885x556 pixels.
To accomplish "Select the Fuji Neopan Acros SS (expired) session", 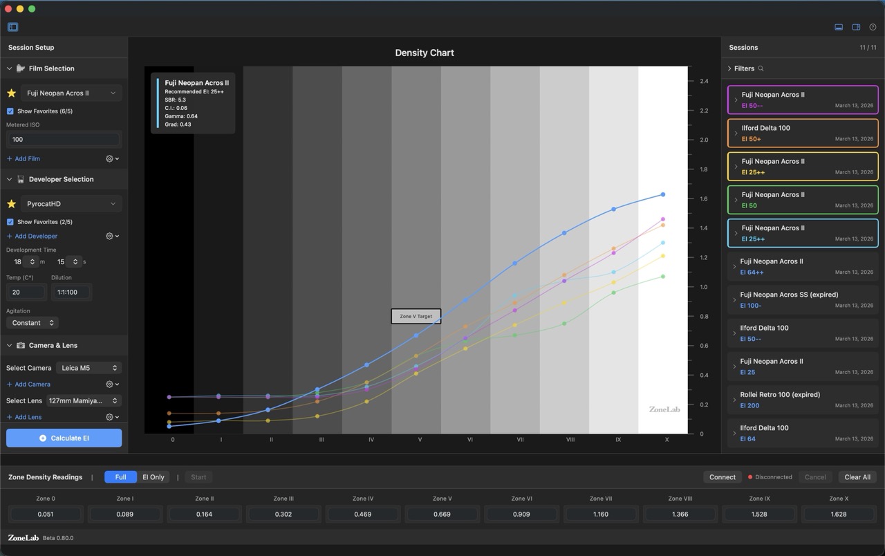I will point(803,299).
